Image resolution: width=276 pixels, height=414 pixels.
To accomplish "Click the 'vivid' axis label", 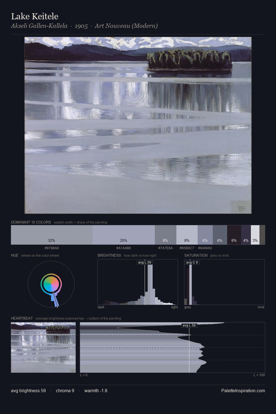I will tap(261, 307).
